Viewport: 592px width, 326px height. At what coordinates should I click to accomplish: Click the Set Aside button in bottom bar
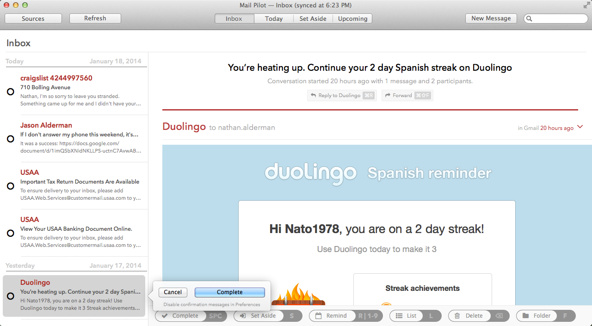(268, 316)
